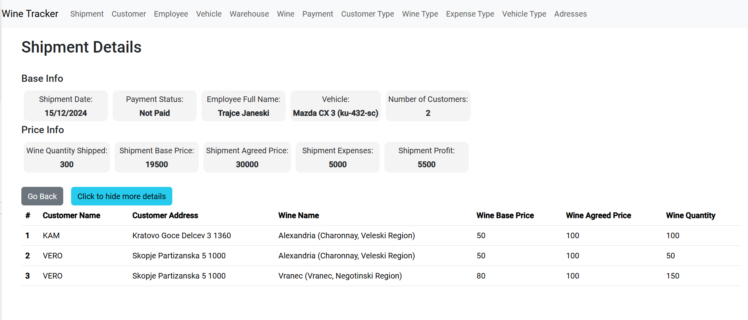Select the Wine nav item
The height and width of the screenshot is (320, 748).
(x=285, y=14)
